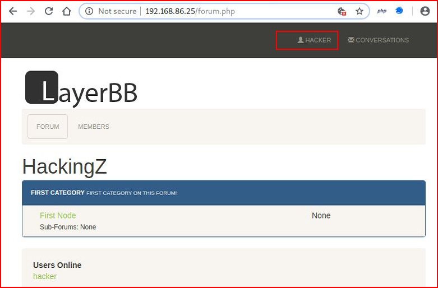Viewport: 438px width, 288px height.
Task: Click the None last-post entry
Action: pyautogui.click(x=321, y=216)
